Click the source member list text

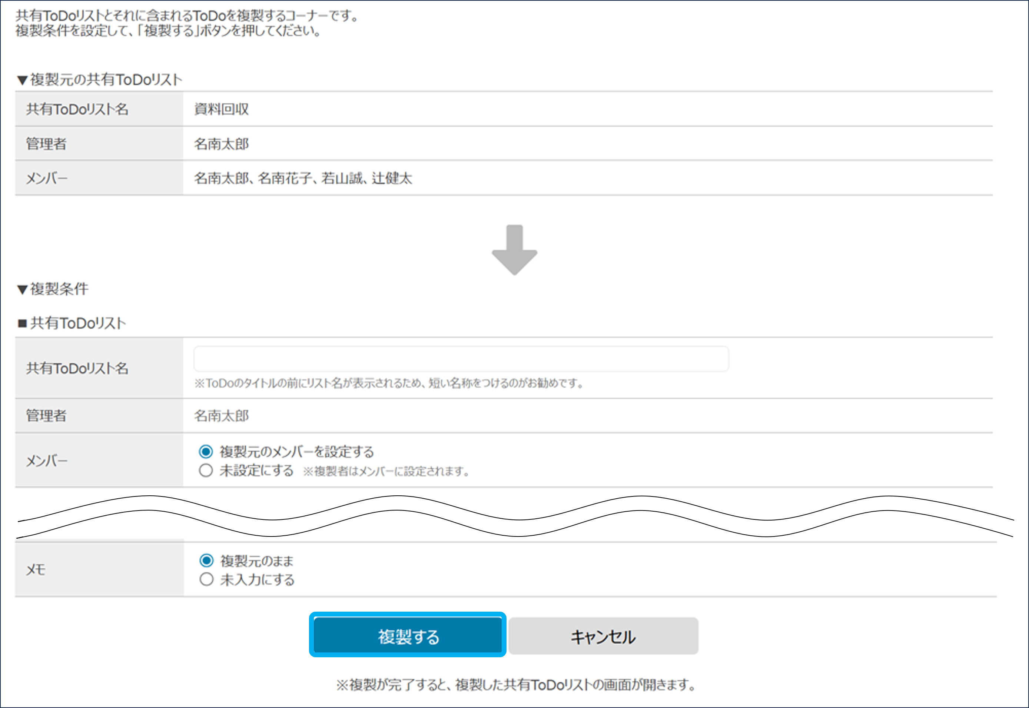point(303,178)
